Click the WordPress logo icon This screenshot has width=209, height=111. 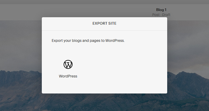click(x=68, y=64)
